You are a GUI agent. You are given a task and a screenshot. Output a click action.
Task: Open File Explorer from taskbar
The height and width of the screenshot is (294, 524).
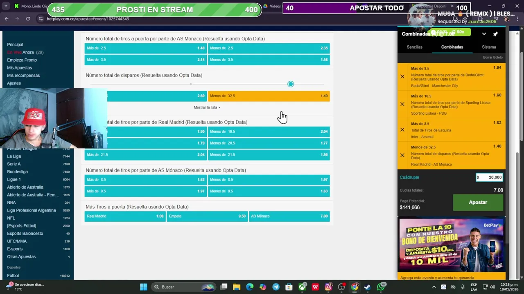[237, 287]
